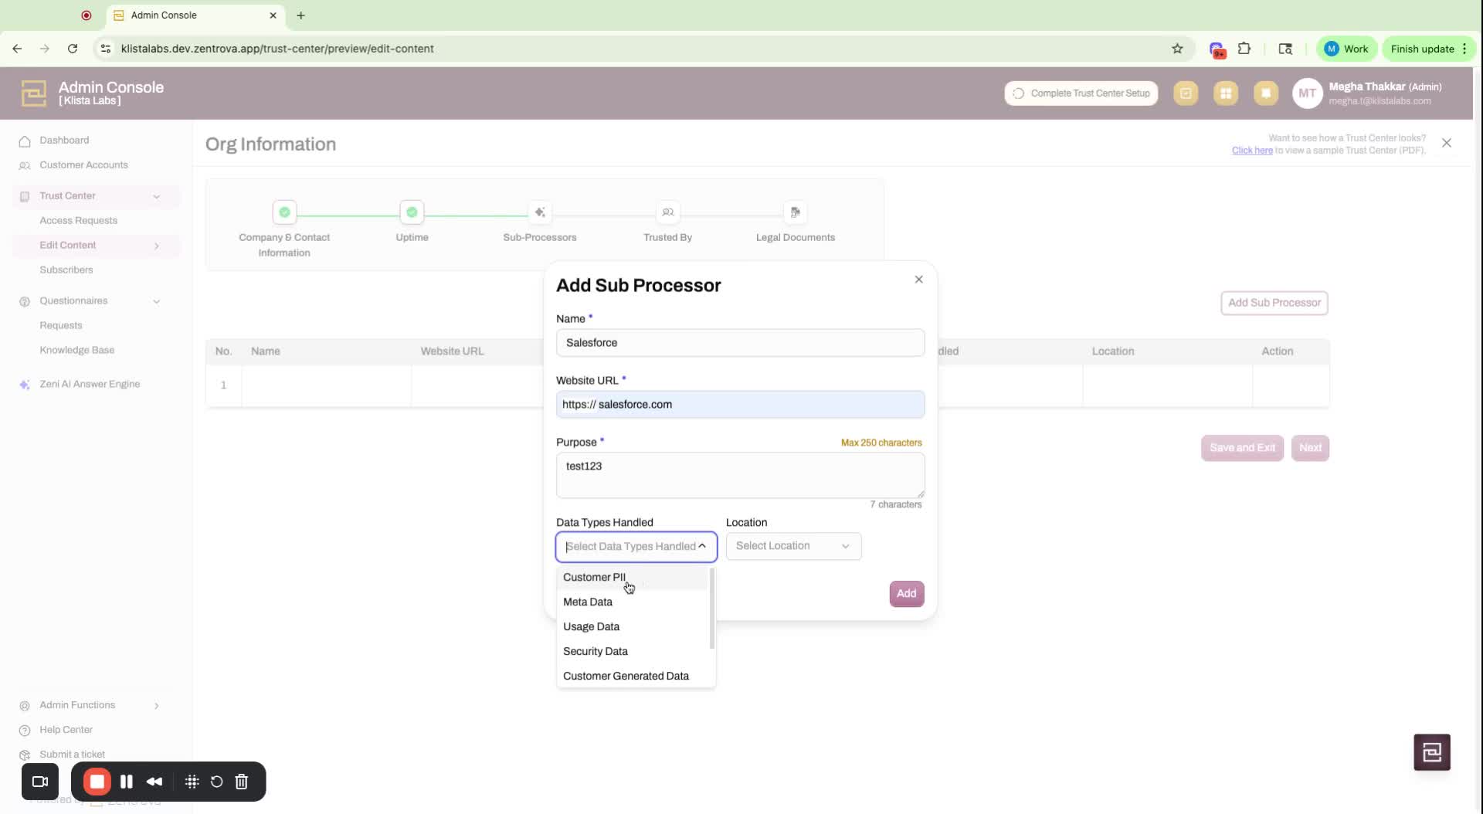Click the Submit a ticket icon
1483x814 pixels.
click(25, 755)
